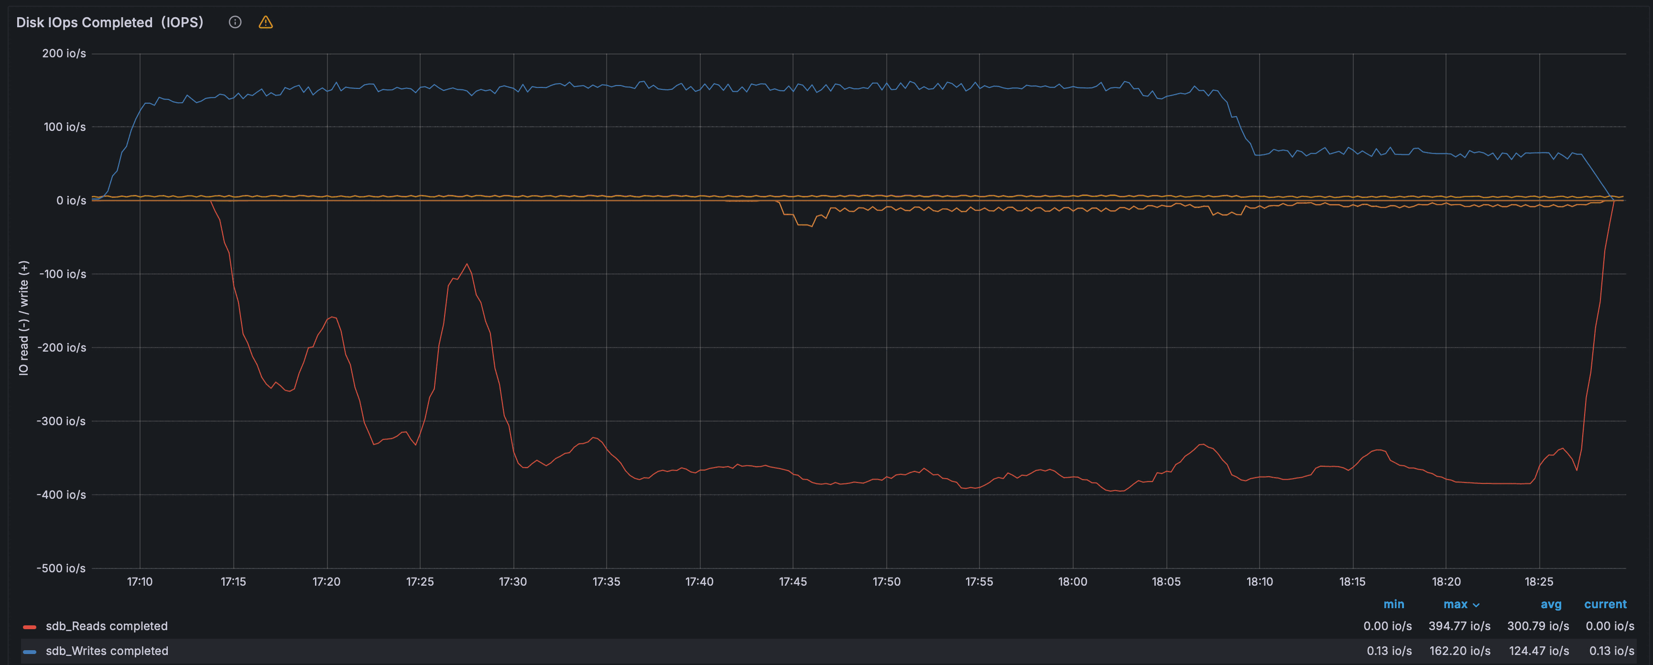This screenshot has height=665, width=1653.
Task: Sort legend by avg column
Action: coord(1550,604)
